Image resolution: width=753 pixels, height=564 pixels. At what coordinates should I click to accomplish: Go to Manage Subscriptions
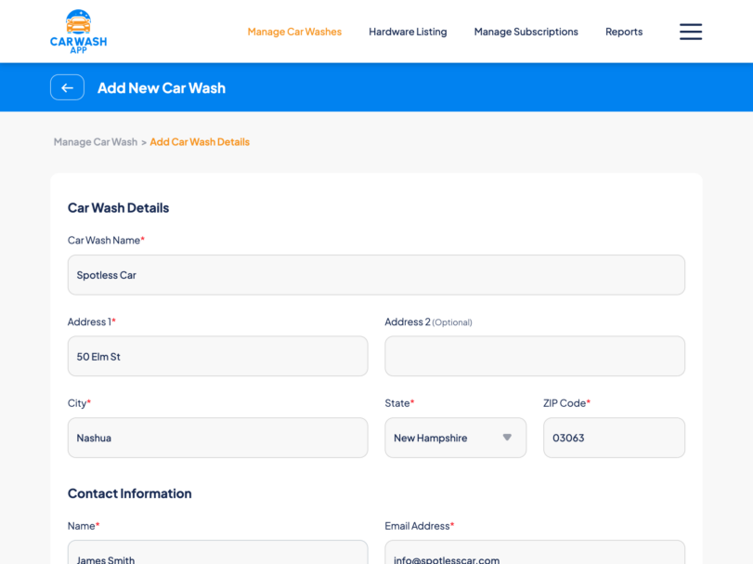click(x=526, y=32)
